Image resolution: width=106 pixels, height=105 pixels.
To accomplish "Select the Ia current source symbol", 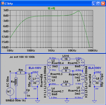I will 10,92.
